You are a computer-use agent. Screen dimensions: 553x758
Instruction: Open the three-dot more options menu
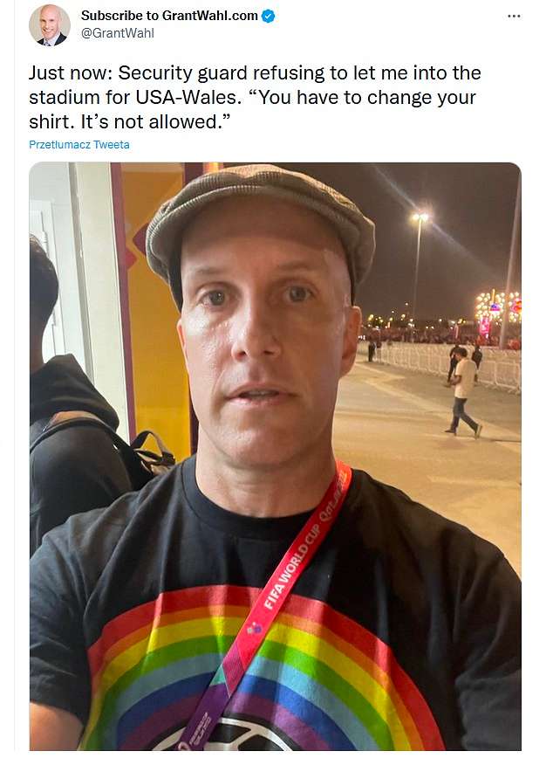click(x=514, y=16)
